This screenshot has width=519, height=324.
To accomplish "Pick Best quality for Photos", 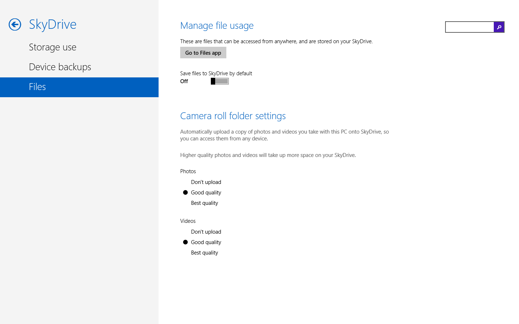I will click(204, 203).
